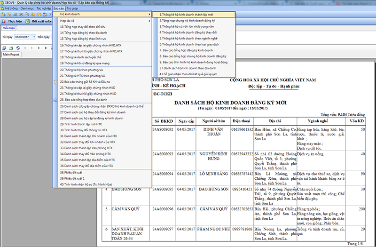Viewport: 376px width, 247px height.
Task: Click the Thực hiện button label
Action: click(15, 21)
